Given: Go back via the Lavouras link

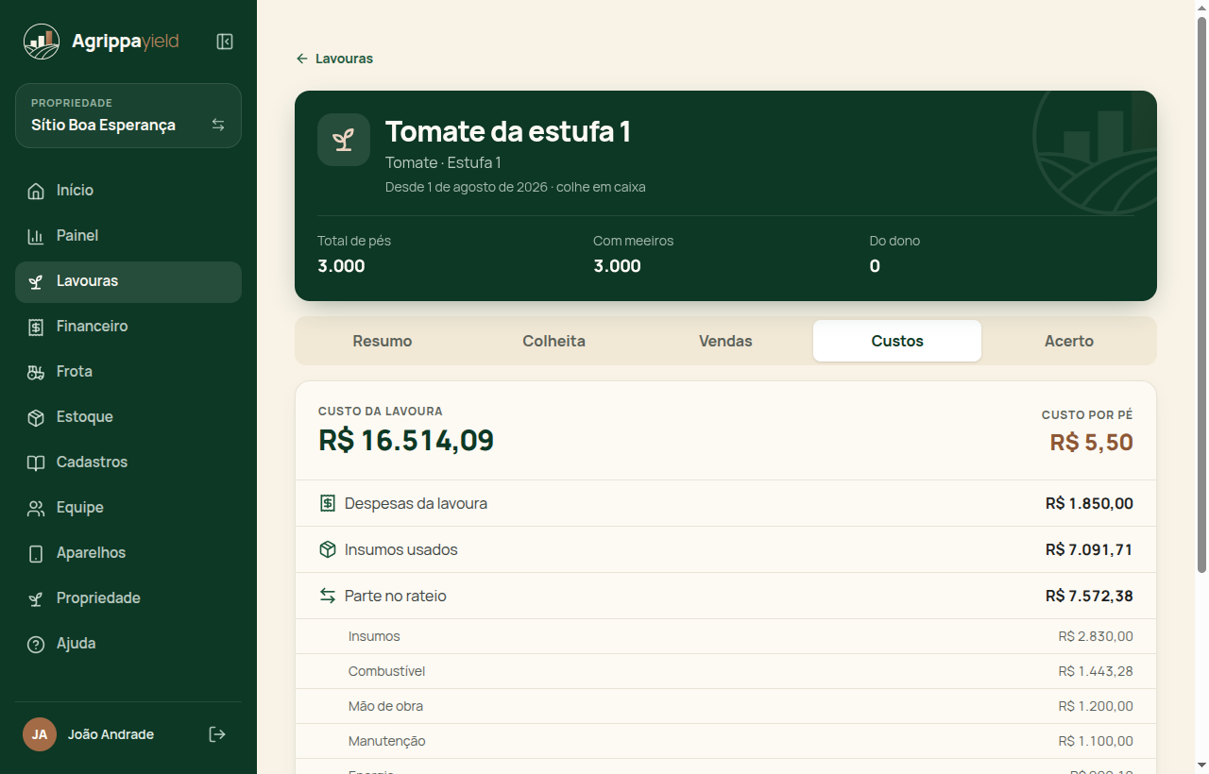Looking at the screenshot, I should (334, 59).
